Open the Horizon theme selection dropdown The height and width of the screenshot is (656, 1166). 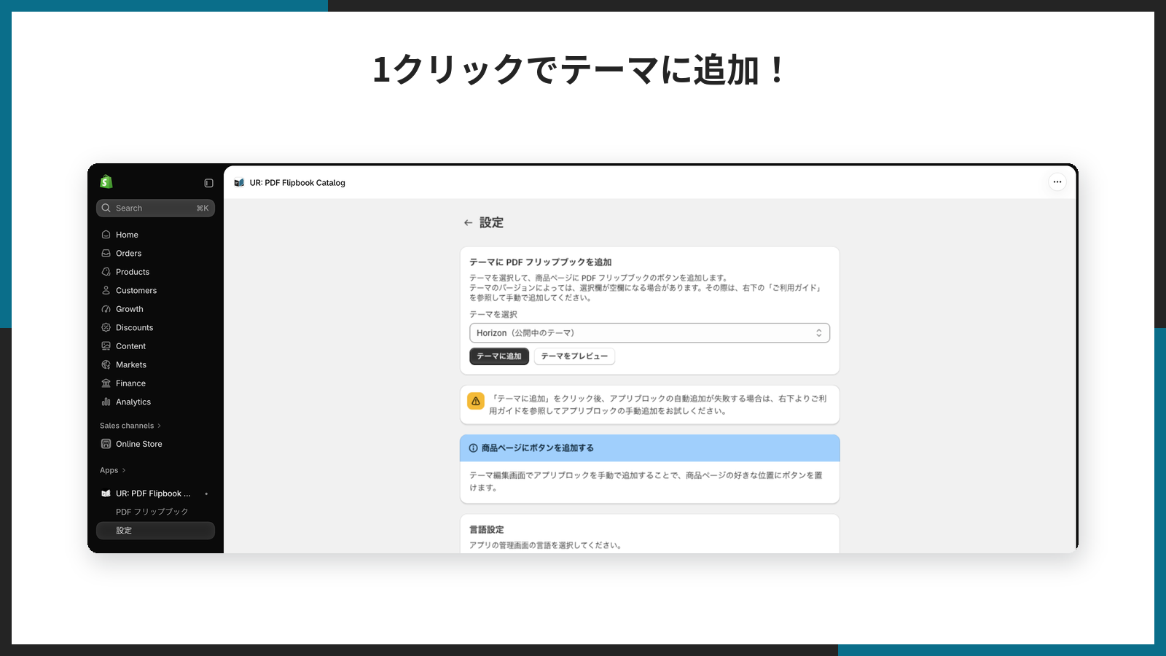click(x=649, y=333)
